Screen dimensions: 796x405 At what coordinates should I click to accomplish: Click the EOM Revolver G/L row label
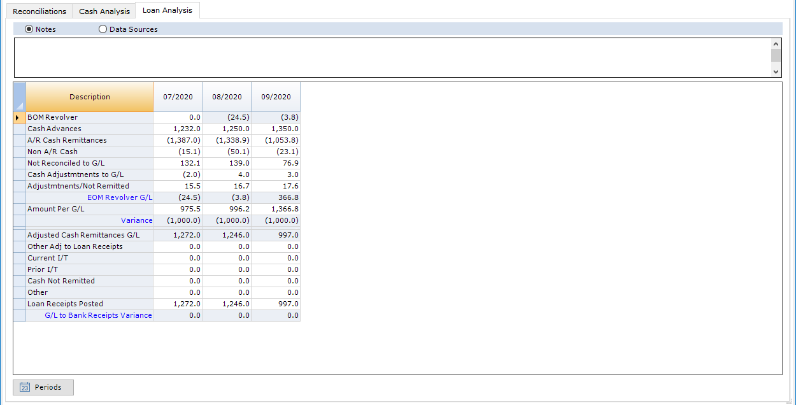(120, 197)
